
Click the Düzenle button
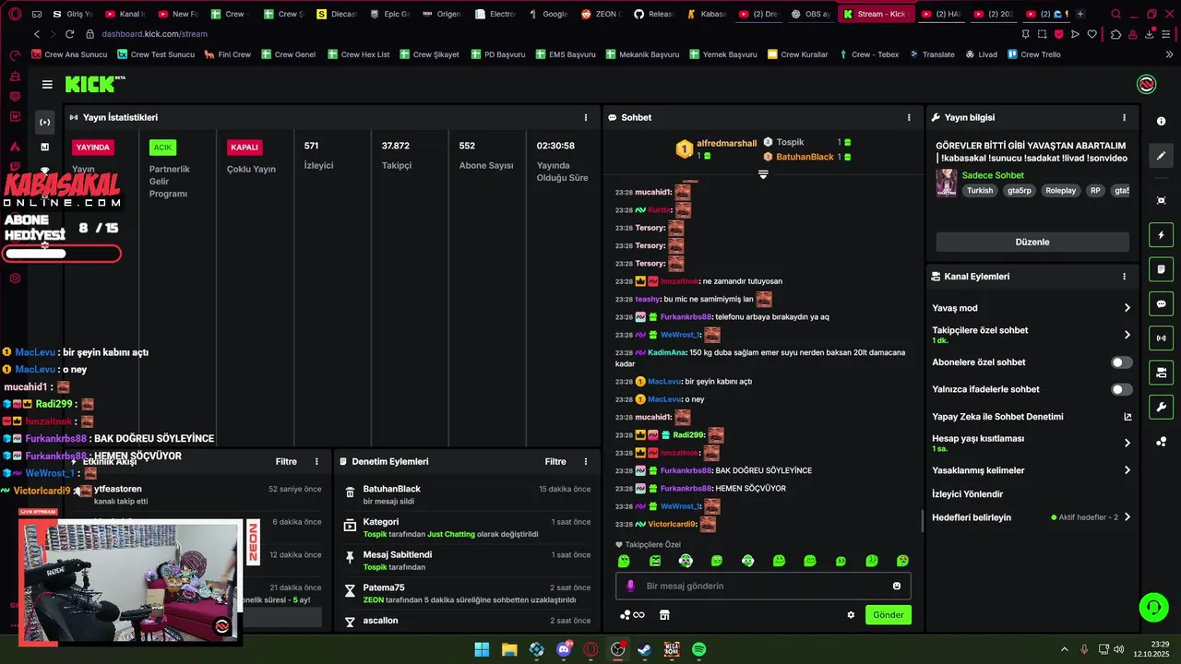click(x=1032, y=242)
